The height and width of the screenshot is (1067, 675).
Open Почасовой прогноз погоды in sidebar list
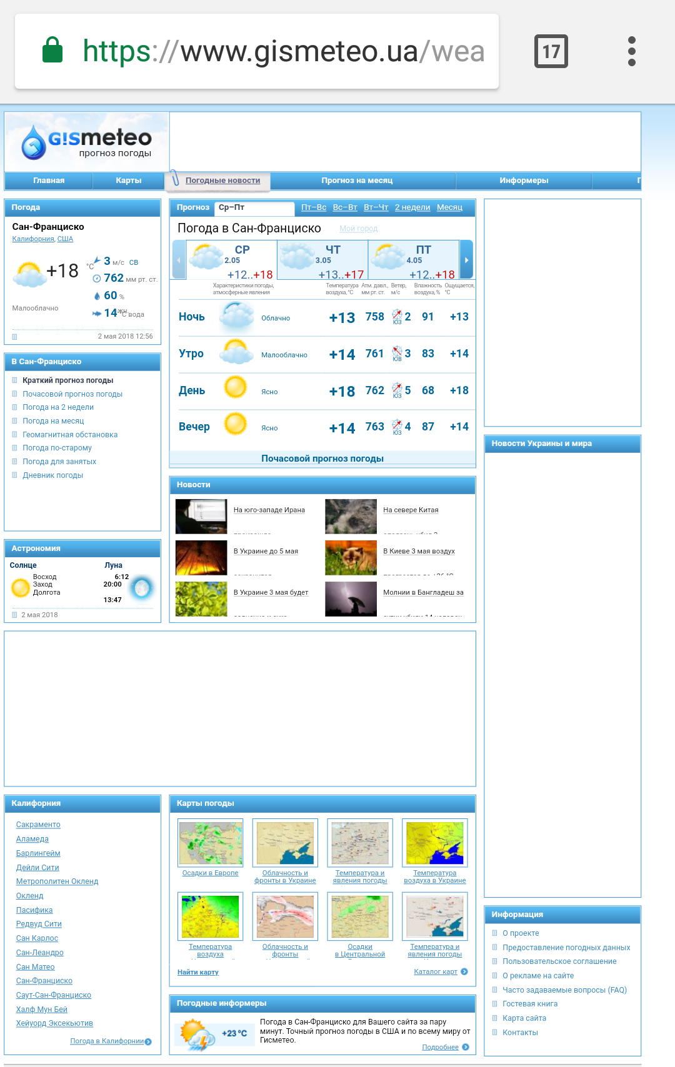click(x=72, y=394)
